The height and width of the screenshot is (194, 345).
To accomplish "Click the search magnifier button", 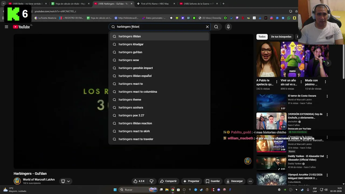I will (x=216, y=27).
